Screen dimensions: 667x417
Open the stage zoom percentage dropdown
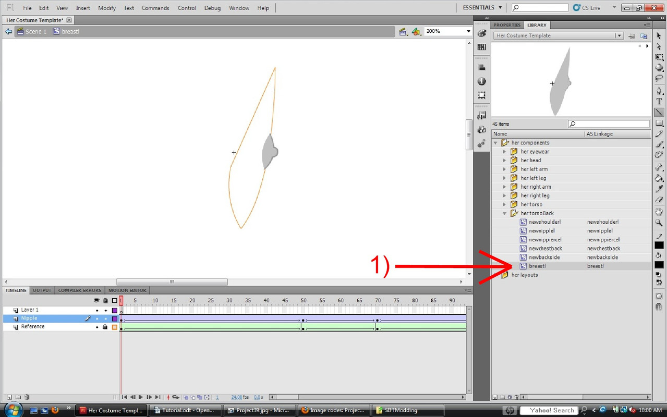coord(468,31)
